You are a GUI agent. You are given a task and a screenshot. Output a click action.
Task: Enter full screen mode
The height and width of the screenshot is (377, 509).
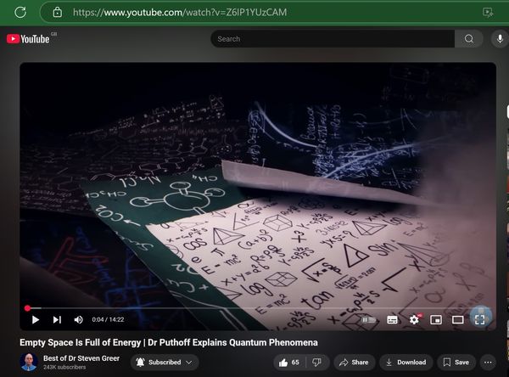[x=480, y=320]
